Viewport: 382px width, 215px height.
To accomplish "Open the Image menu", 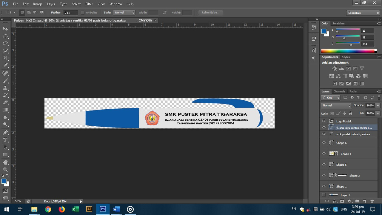I will pos(38,4).
